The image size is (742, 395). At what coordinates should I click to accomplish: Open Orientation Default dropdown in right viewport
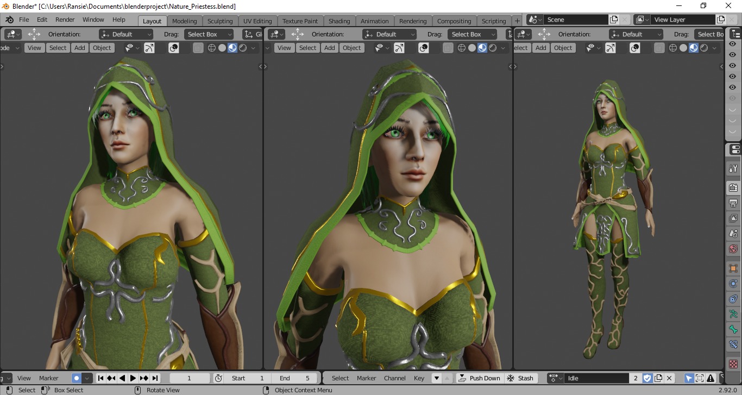(637, 34)
